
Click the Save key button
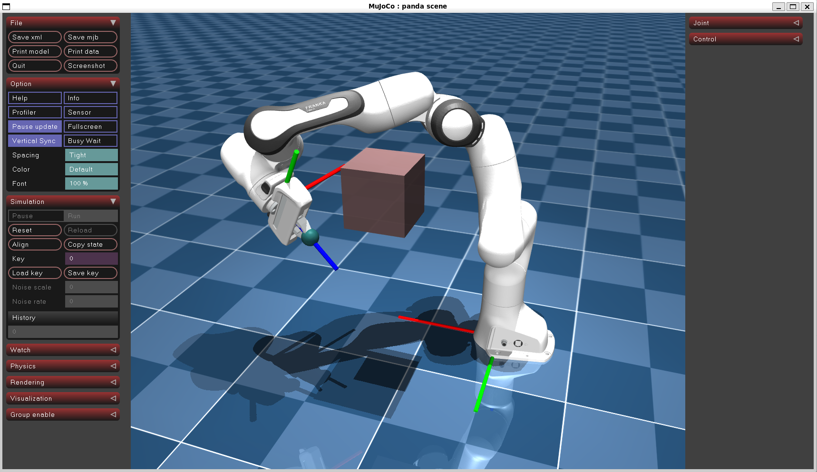pyautogui.click(x=90, y=273)
